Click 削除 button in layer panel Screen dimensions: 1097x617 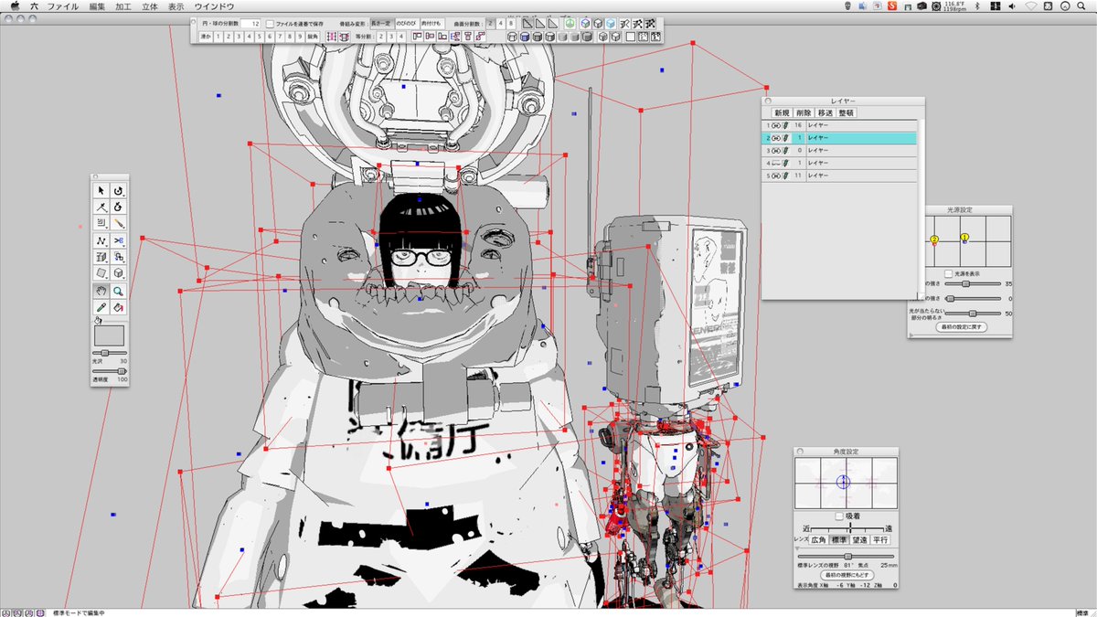click(x=803, y=112)
